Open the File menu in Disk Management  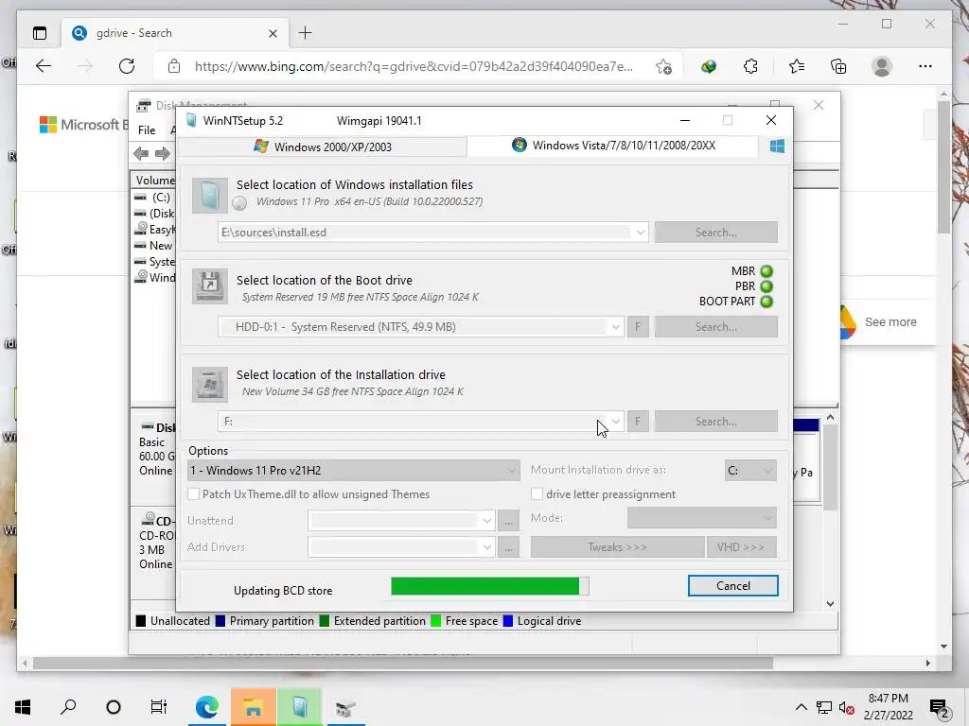[x=147, y=130]
